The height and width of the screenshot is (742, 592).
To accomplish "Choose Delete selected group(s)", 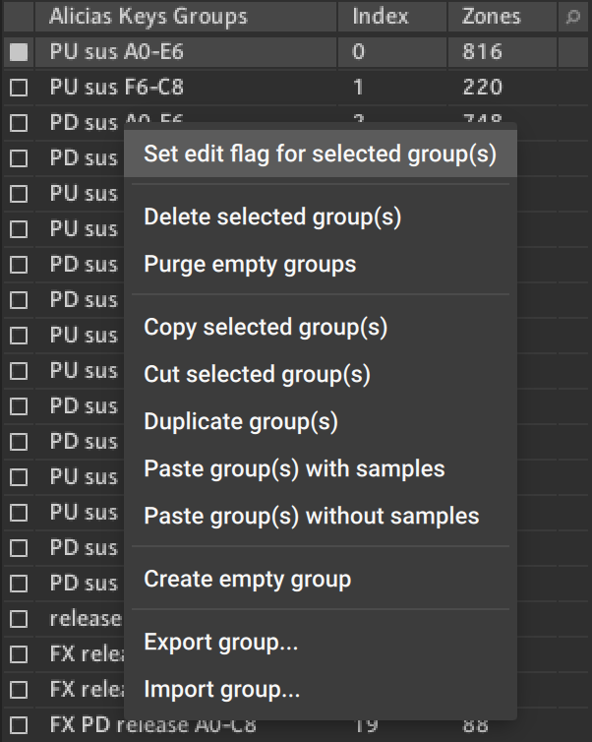I will 272,216.
